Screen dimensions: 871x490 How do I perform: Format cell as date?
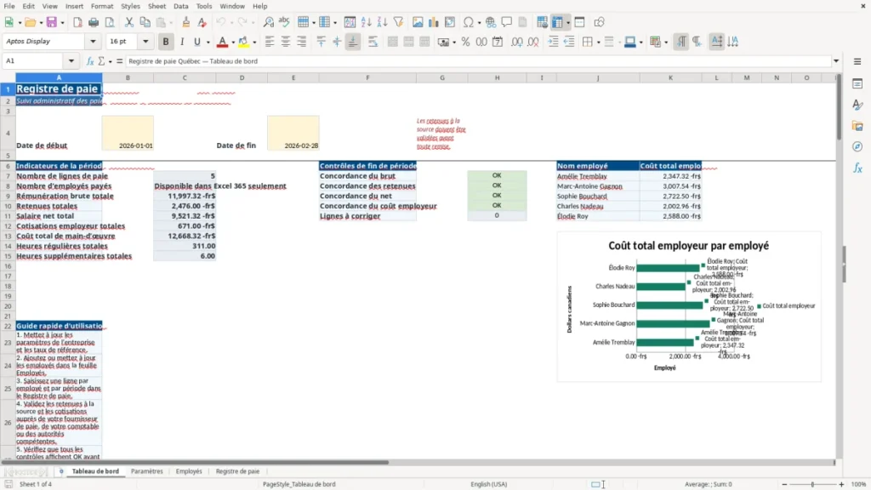coord(498,42)
